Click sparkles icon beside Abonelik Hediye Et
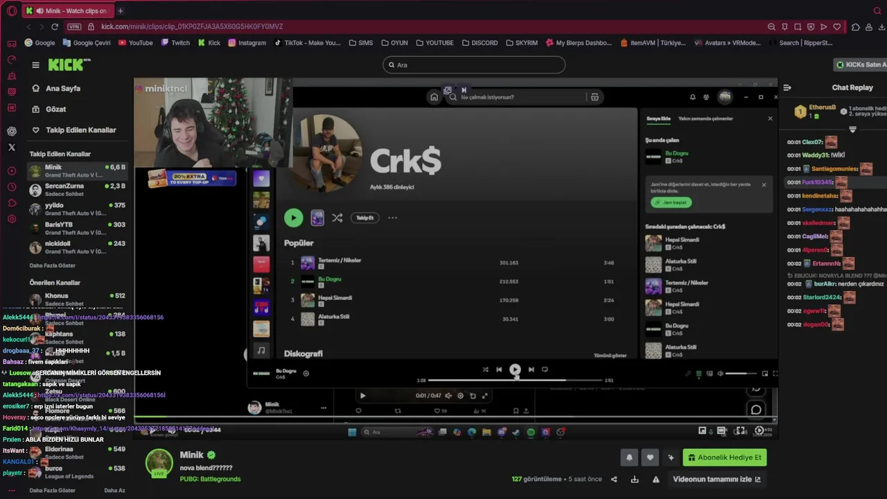This screenshot has width=887, height=499. (x=670, y=457)
